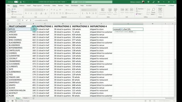Toggle Bold formatting

[x=26, y=13]
